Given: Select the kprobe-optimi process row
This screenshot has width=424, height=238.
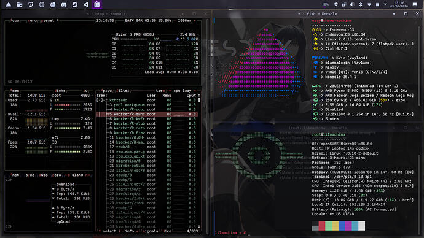Looking at the screenshot, I should coord(147,166).
